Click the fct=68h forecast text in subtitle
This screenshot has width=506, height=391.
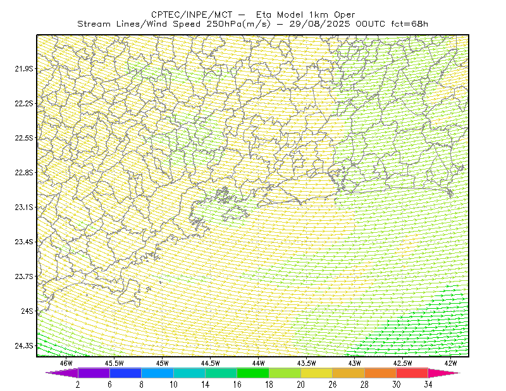click(409, 24)
